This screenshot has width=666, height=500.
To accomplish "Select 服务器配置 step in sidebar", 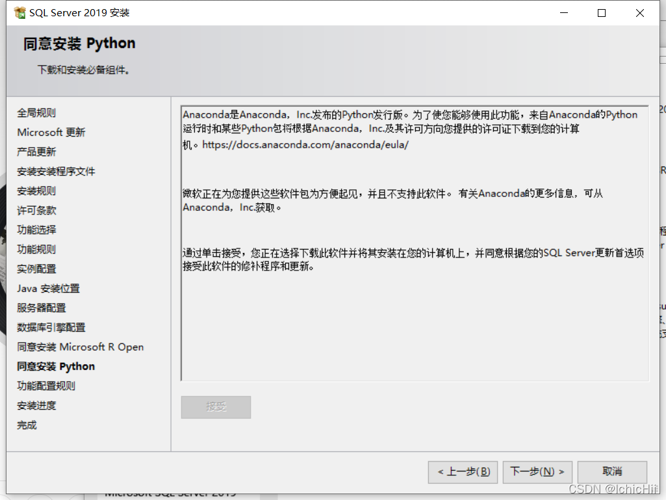I will point(42,308).
